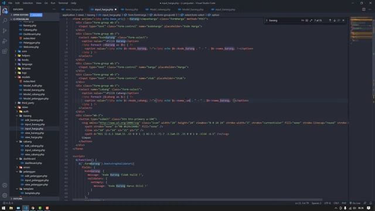Toggle Match Whole Word in find widget
The height and width of the screenshot is (211, 375).
(x=307, y=21)
